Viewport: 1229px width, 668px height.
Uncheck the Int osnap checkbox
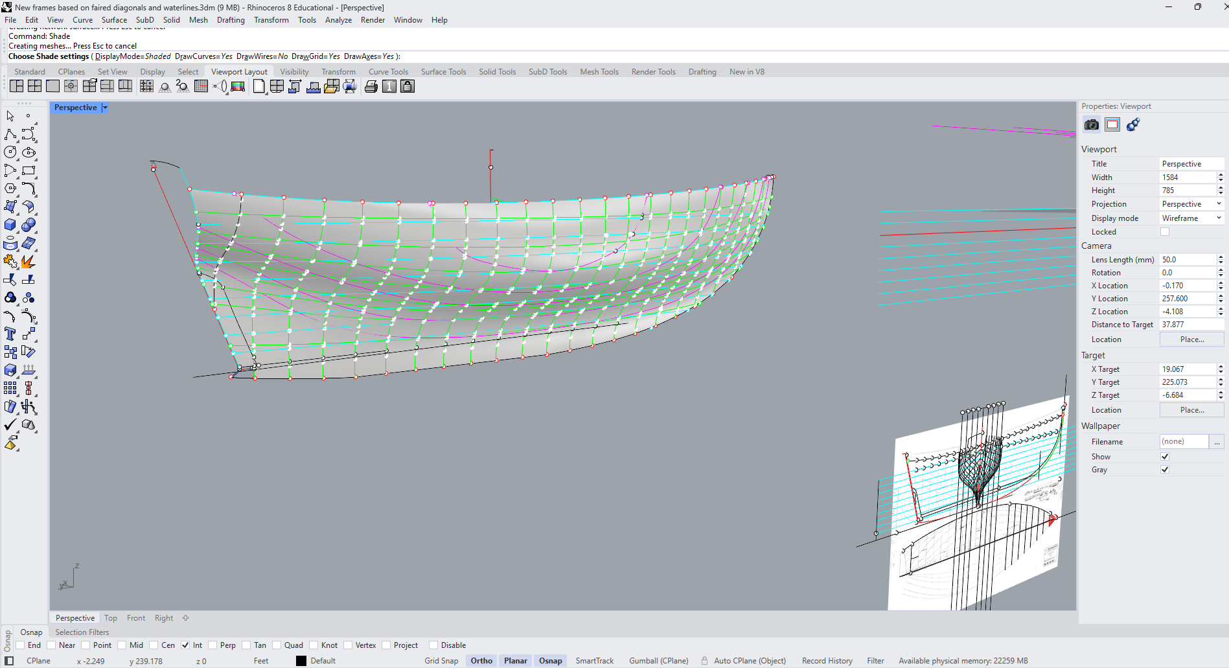186,645
